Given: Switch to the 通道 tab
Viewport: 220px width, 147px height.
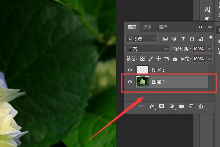Looking at the screenshot, I should coord(147,27).
